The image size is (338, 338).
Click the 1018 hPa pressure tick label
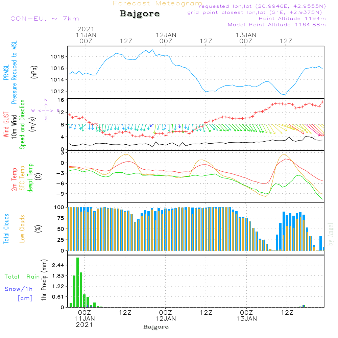click(x=57, y=57)
